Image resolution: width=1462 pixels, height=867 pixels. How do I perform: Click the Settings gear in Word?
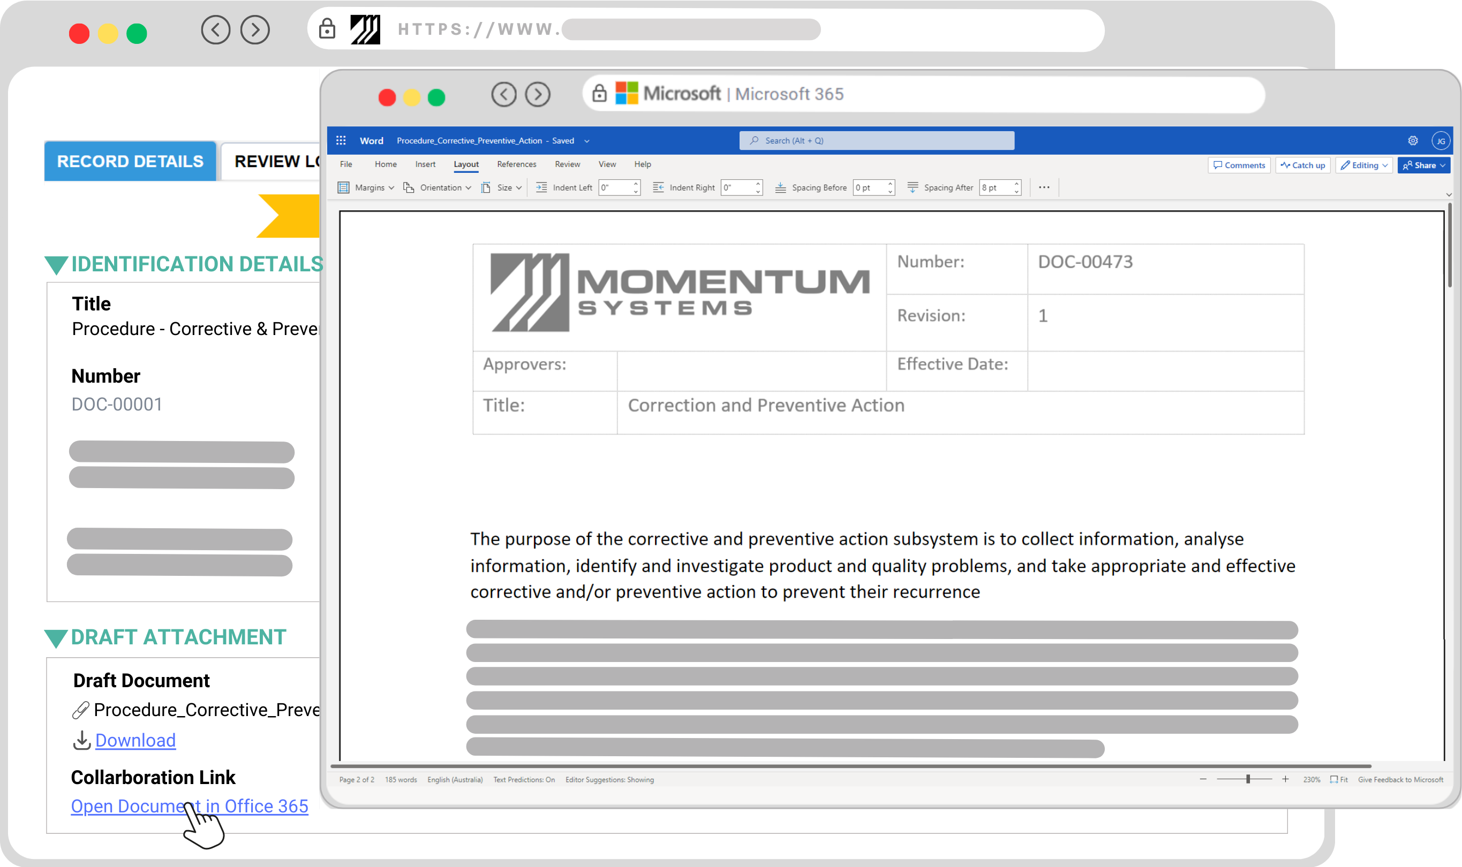[1413, 140]
